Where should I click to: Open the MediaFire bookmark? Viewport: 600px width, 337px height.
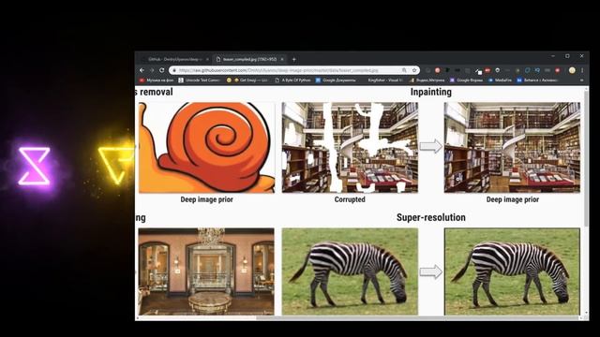coord(500,81)
